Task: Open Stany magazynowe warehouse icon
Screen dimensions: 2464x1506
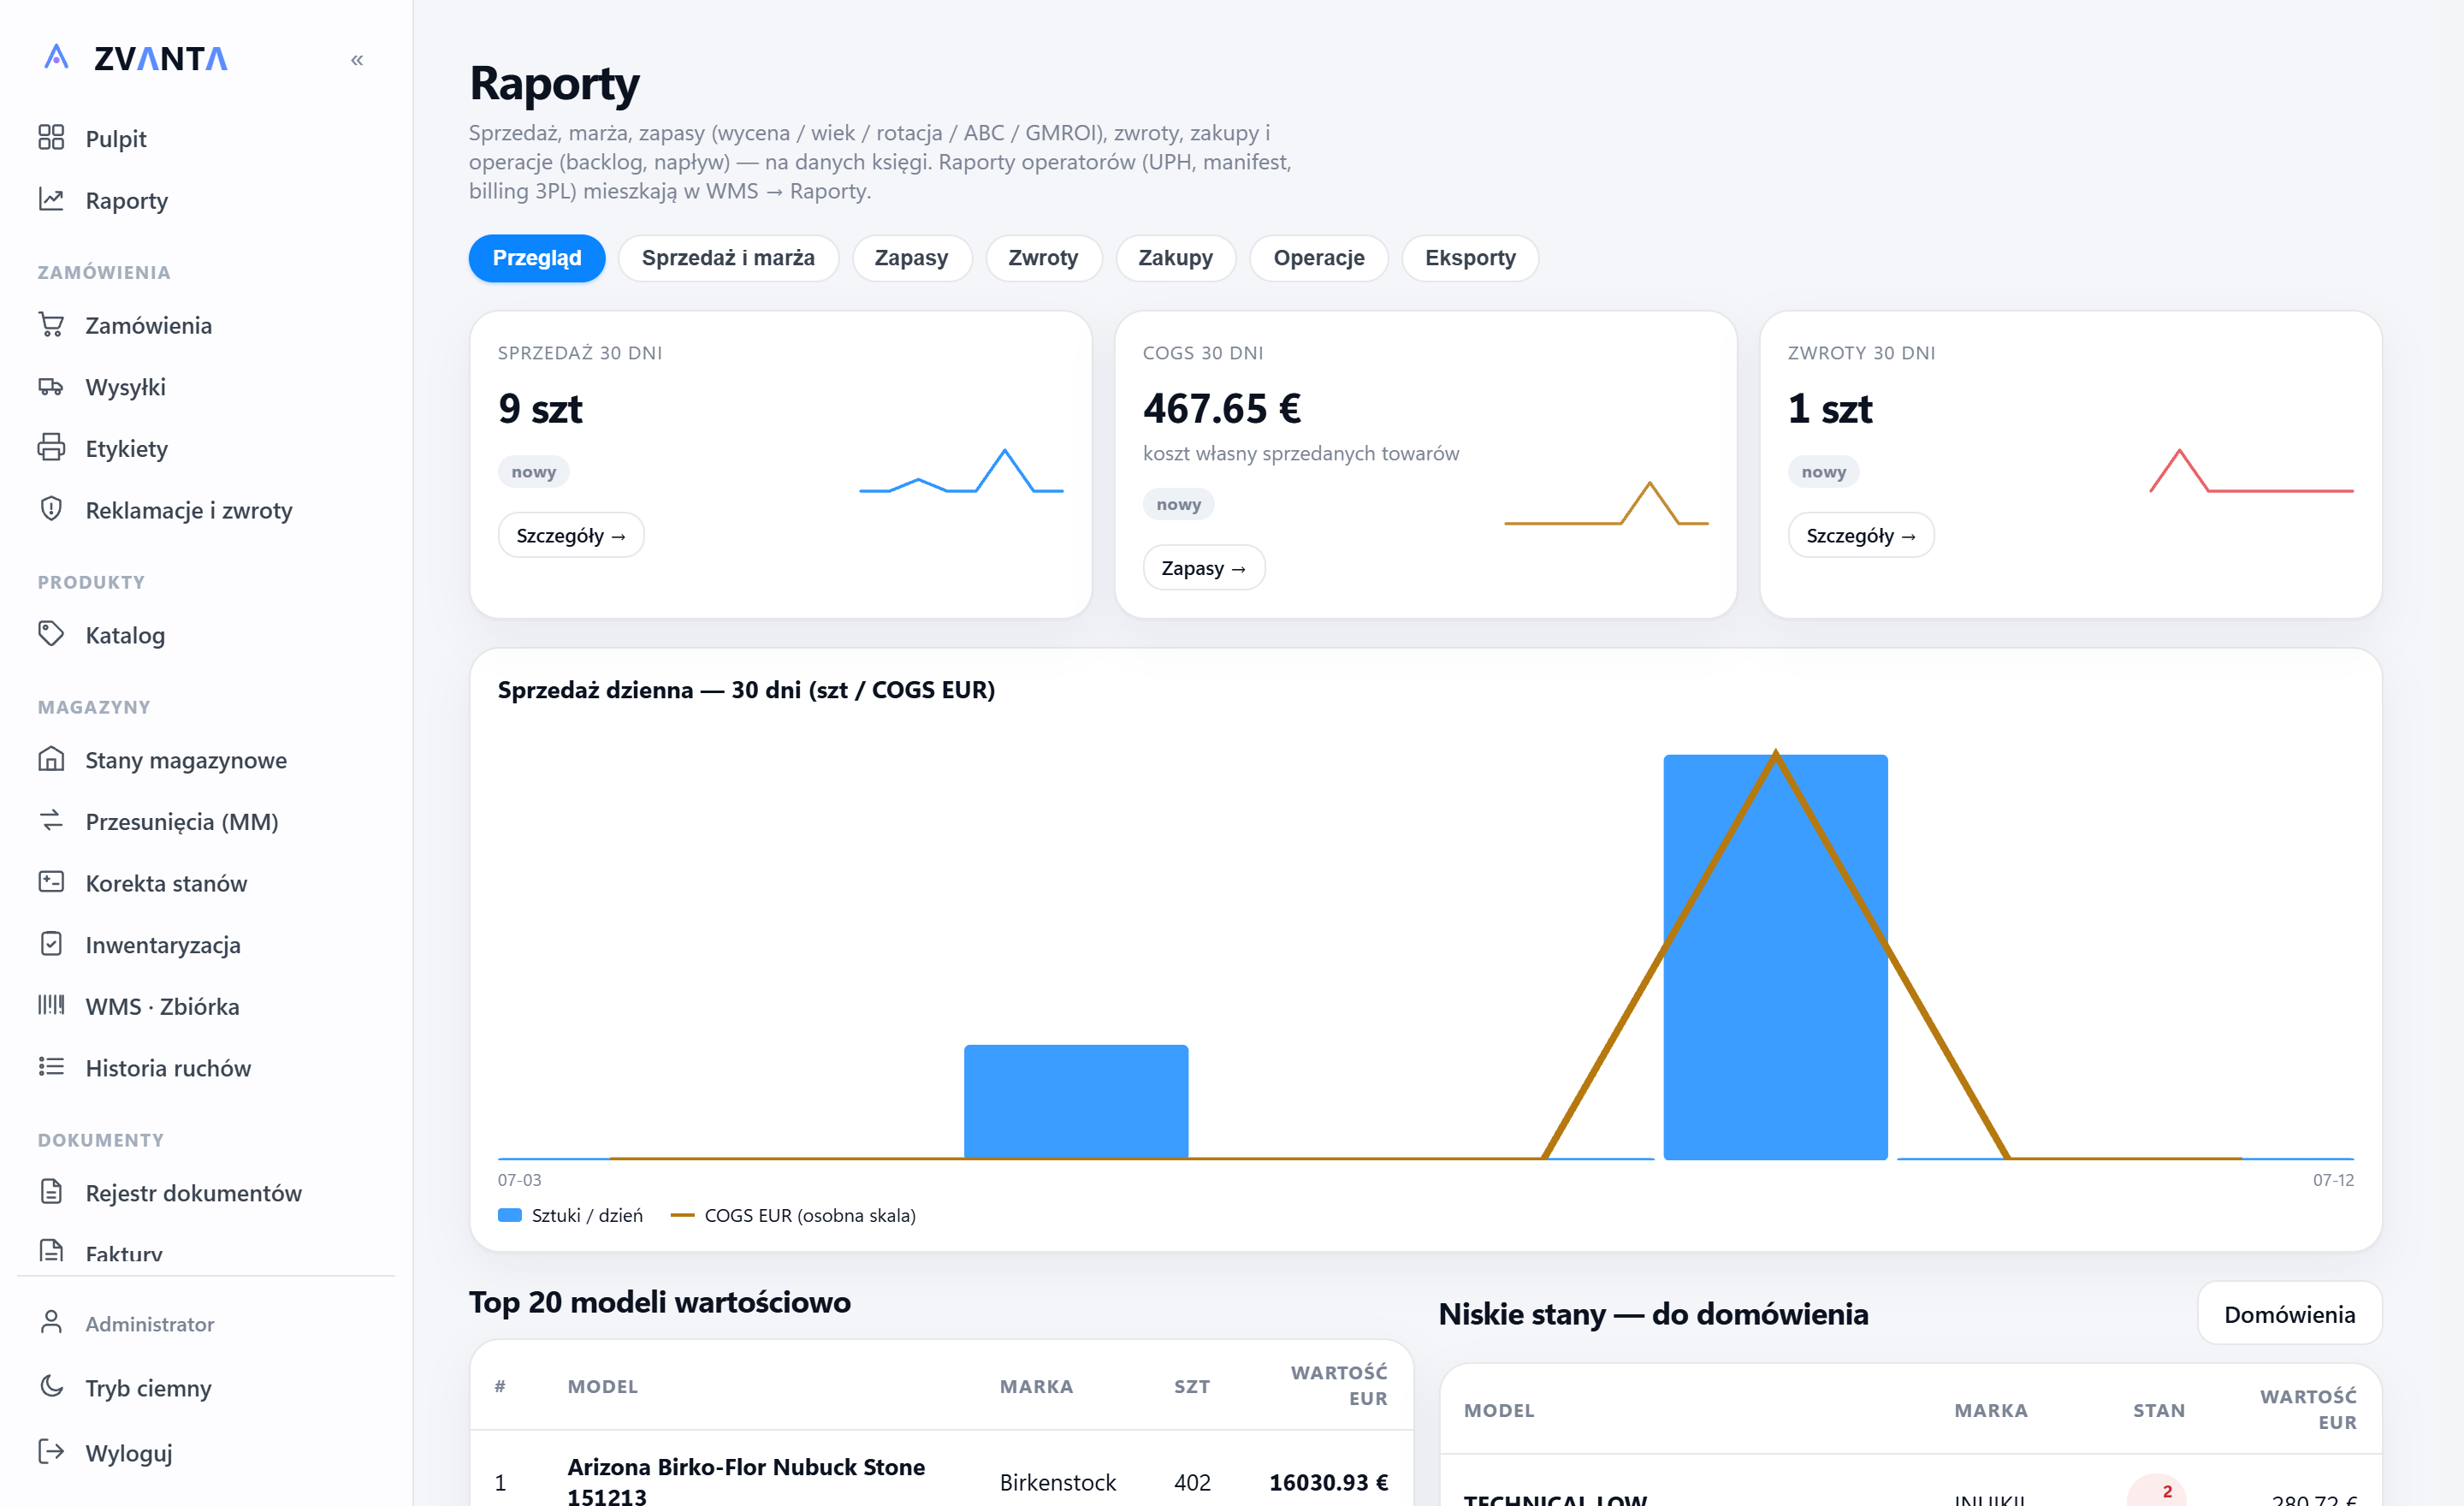Action: (51, 760)
